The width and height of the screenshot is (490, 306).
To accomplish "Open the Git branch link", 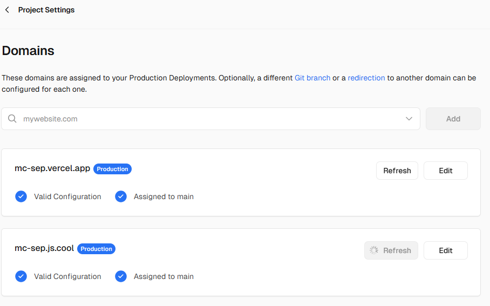I will pyautogui.click(x=312, y=78).
